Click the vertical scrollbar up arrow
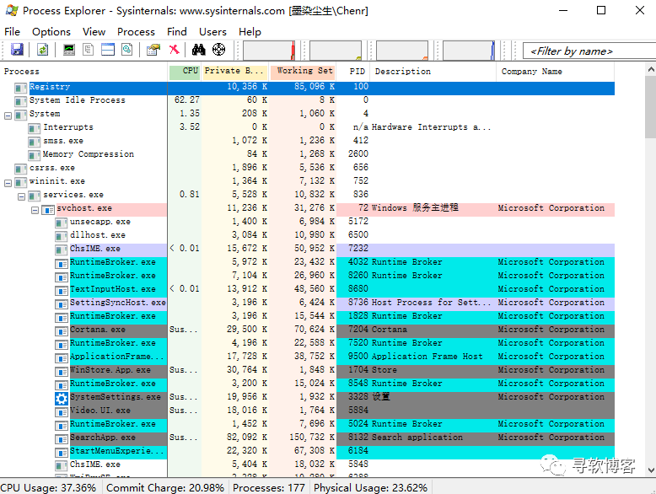The image size is (656, 494). click(651, 70)
